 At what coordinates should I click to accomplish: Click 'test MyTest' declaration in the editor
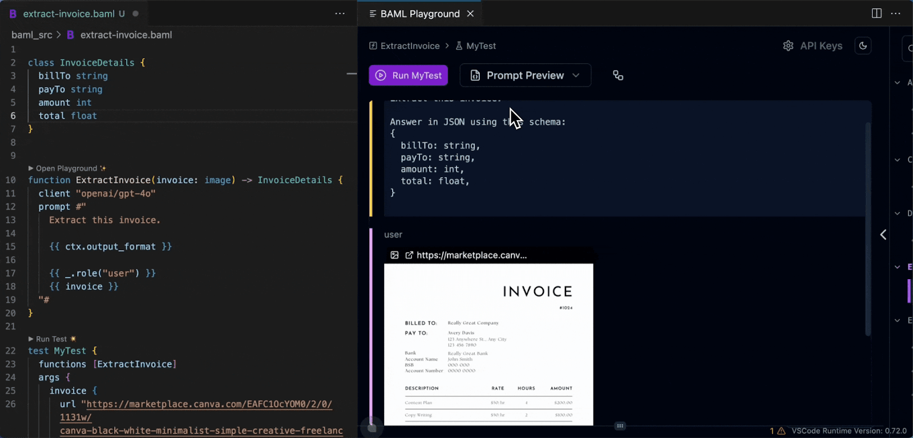(x=57, y=351)
